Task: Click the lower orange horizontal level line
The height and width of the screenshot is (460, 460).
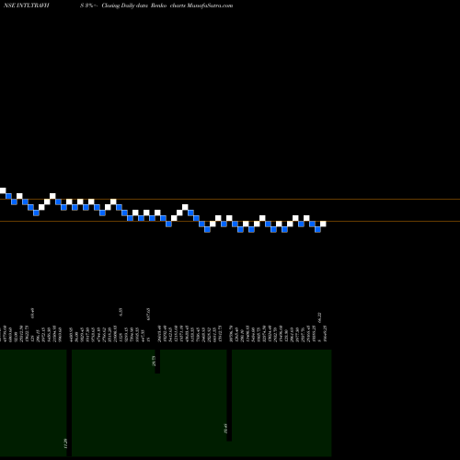Action: click(230, 221)
